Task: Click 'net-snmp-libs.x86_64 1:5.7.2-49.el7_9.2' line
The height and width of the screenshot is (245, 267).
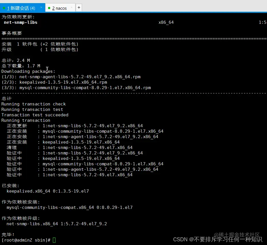Action: tap(57, 224)
